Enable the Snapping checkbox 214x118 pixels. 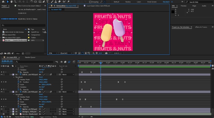[90, 2]
